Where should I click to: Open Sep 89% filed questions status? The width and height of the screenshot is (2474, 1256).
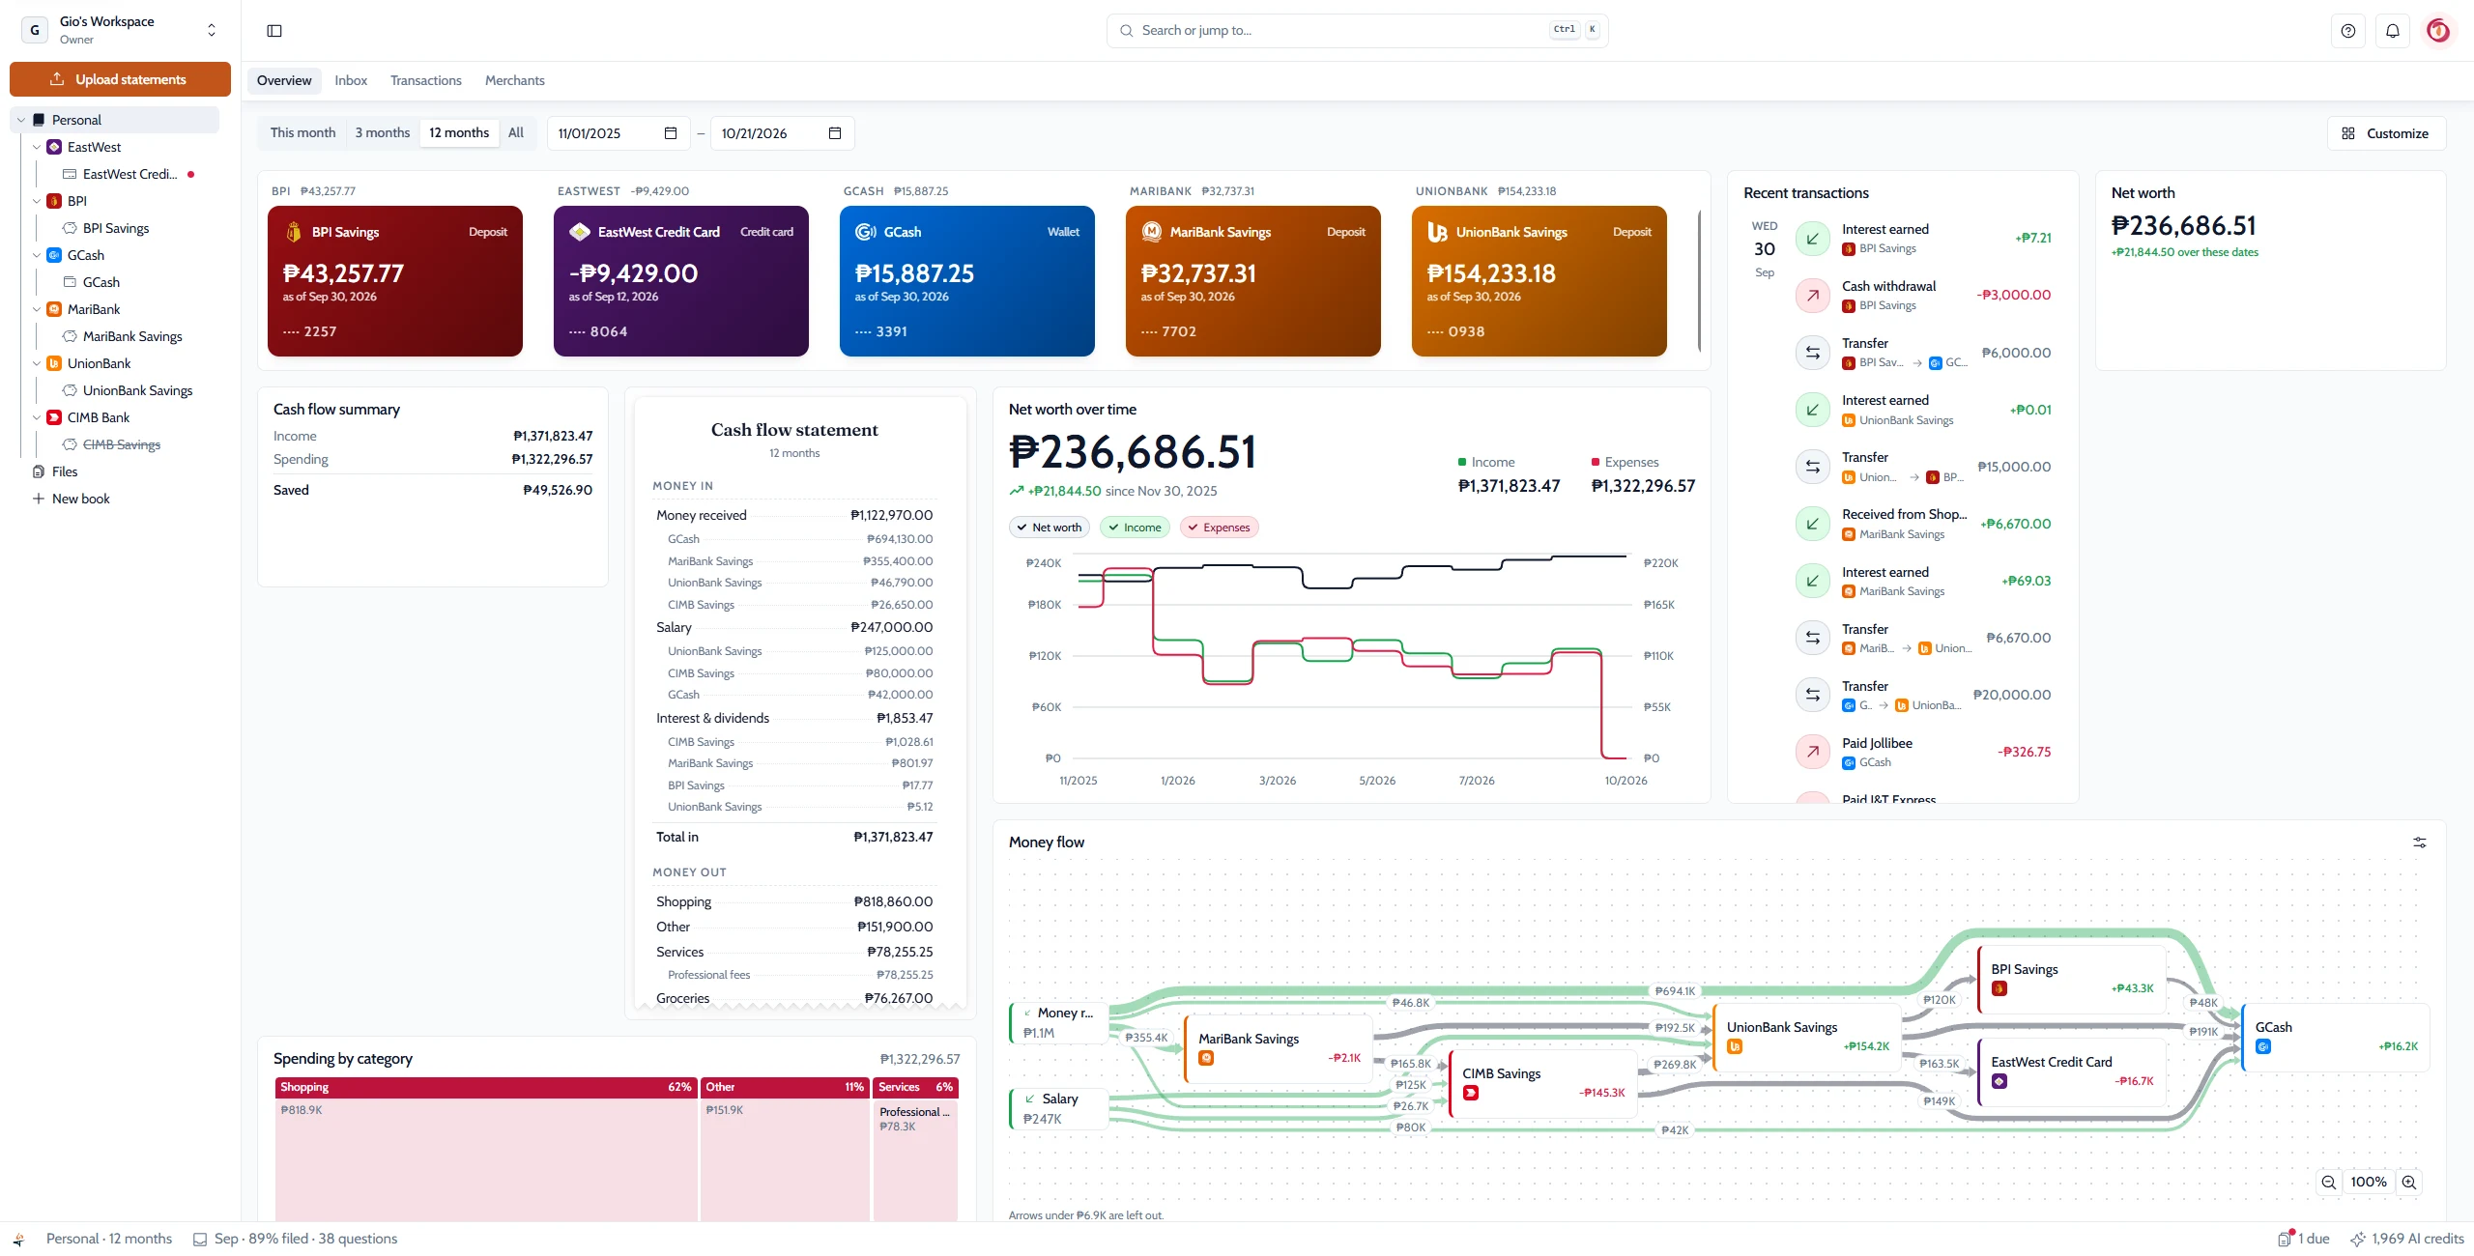tap(295, 1239)
